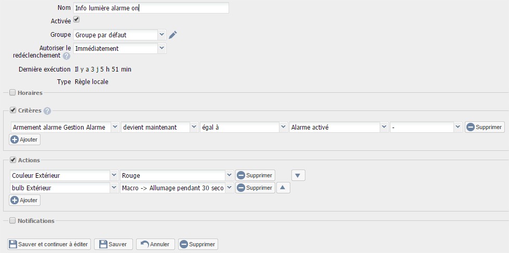Enable the Horaires section checkbox
The image size is (509, 253).
coord(12,93)
